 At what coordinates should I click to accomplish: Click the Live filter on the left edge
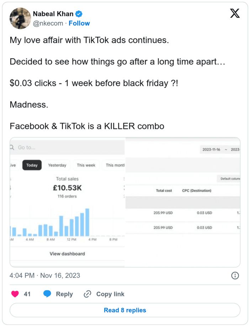click(x=13, y=165)
